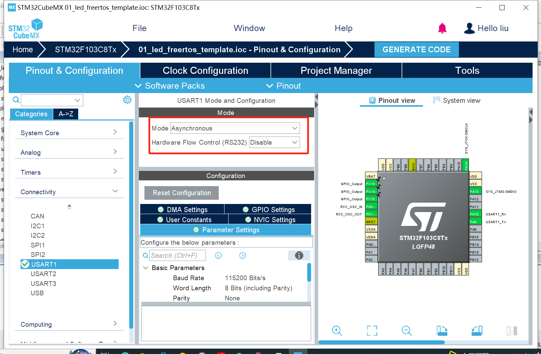
Task: Select I2C1 in the Connectivity list
Action: click(38, 226)
